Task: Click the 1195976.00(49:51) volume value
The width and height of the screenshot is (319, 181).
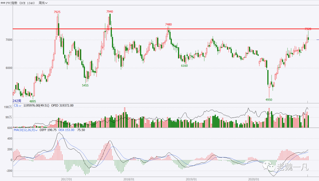Action: [x=36, y=105]
